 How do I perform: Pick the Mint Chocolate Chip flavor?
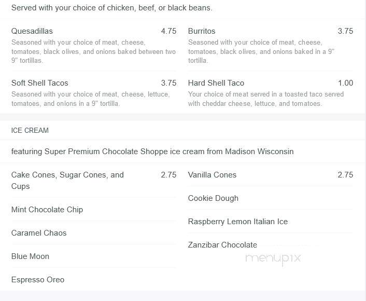tap(47, 210)
